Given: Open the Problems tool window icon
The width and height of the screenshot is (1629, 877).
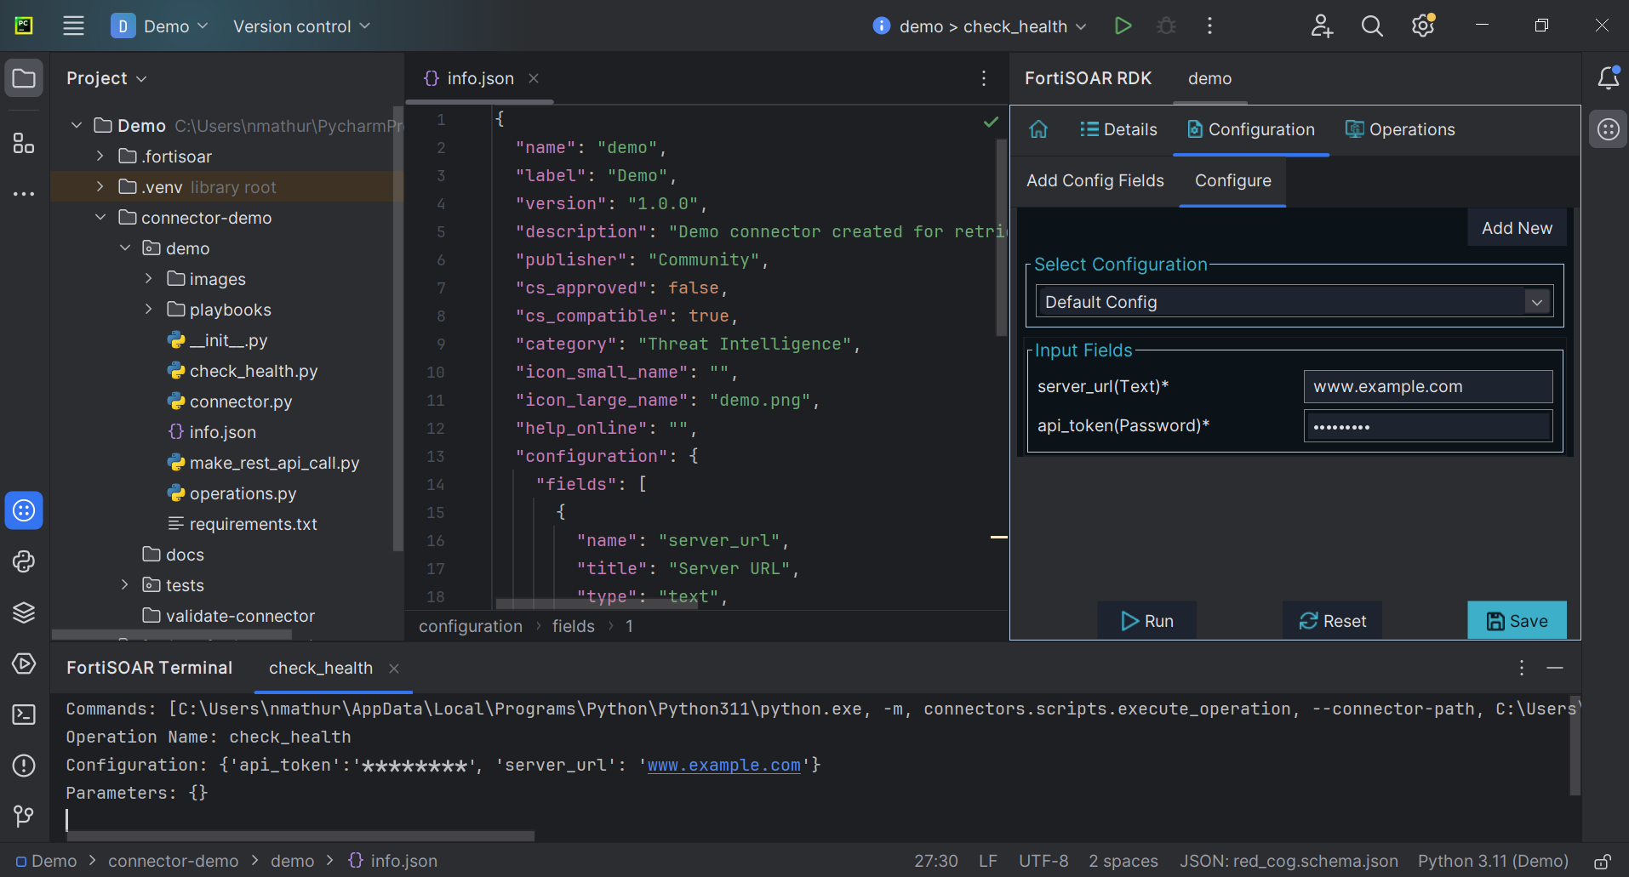Looking at the screenshot, I should (x=24, y=766).
